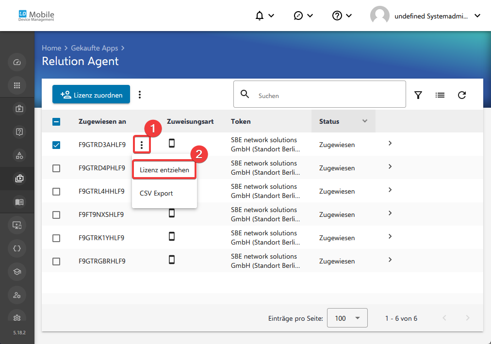Screen dimensions: 491x344
Task: Click the version number 5.18.2
Action: [19, 332]
